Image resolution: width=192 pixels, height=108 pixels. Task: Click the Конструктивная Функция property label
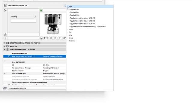22,68
